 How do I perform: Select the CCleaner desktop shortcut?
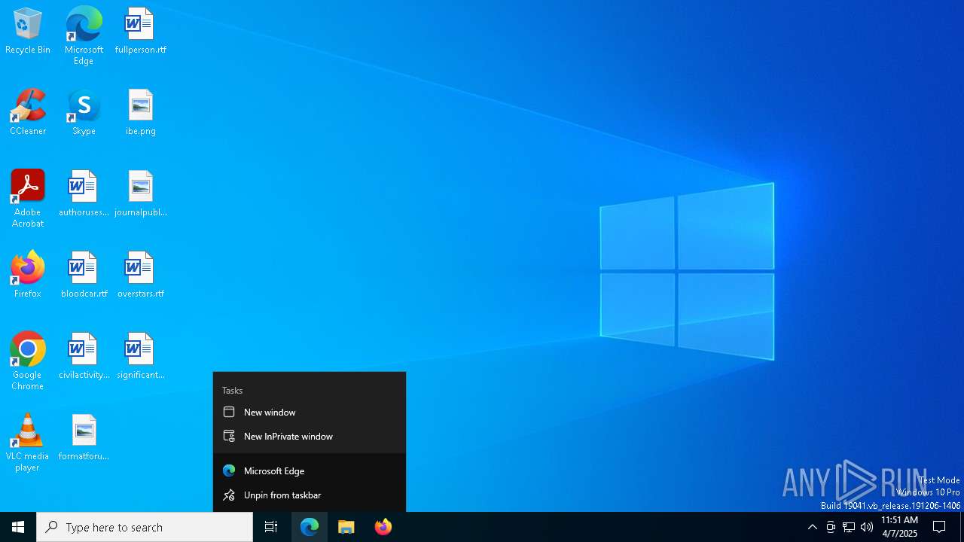point(28,113)
